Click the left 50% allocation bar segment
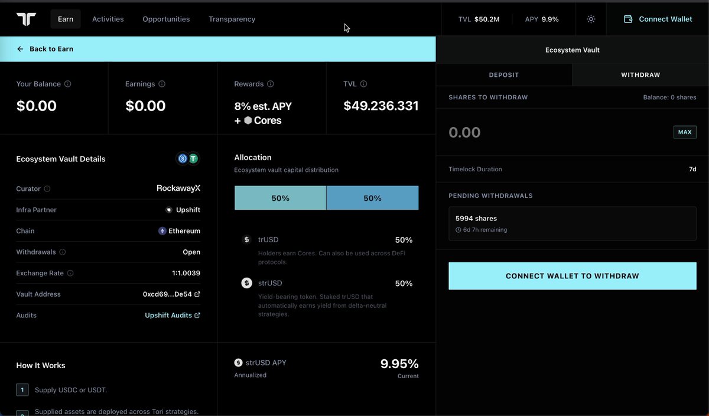 (x=280, y=198)
